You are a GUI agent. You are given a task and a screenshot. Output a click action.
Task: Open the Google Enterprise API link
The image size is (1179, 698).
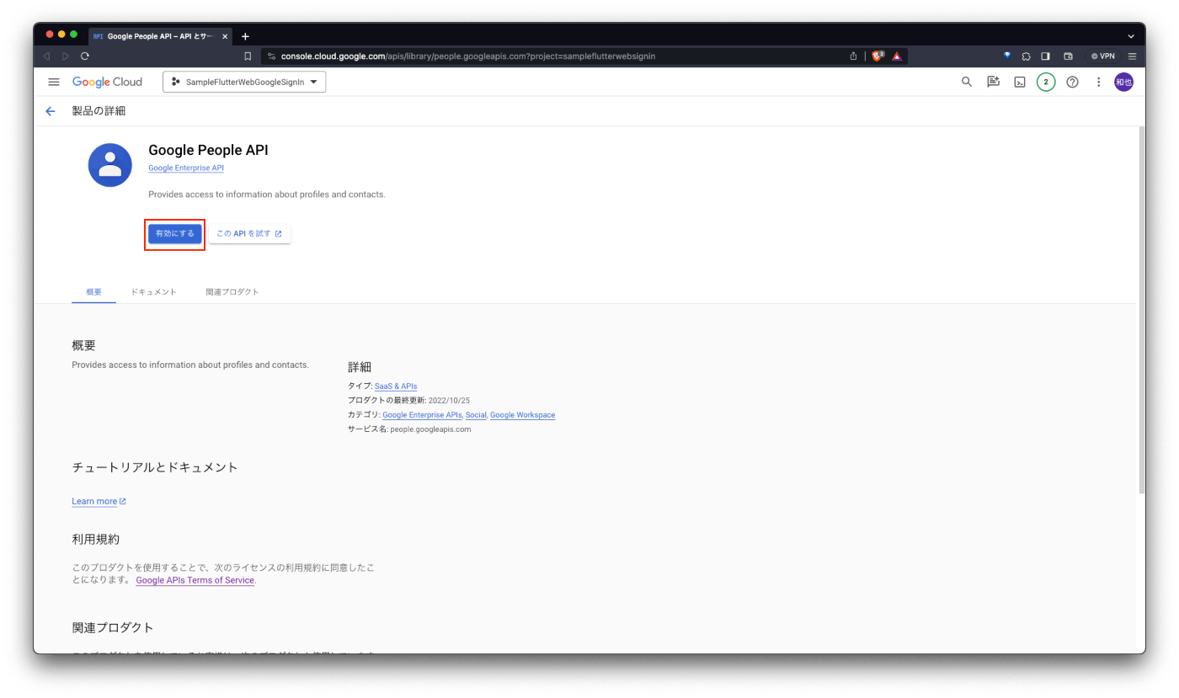pos(186,168)
